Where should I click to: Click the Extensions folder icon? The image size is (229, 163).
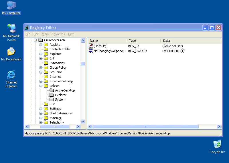pos(46,63)
